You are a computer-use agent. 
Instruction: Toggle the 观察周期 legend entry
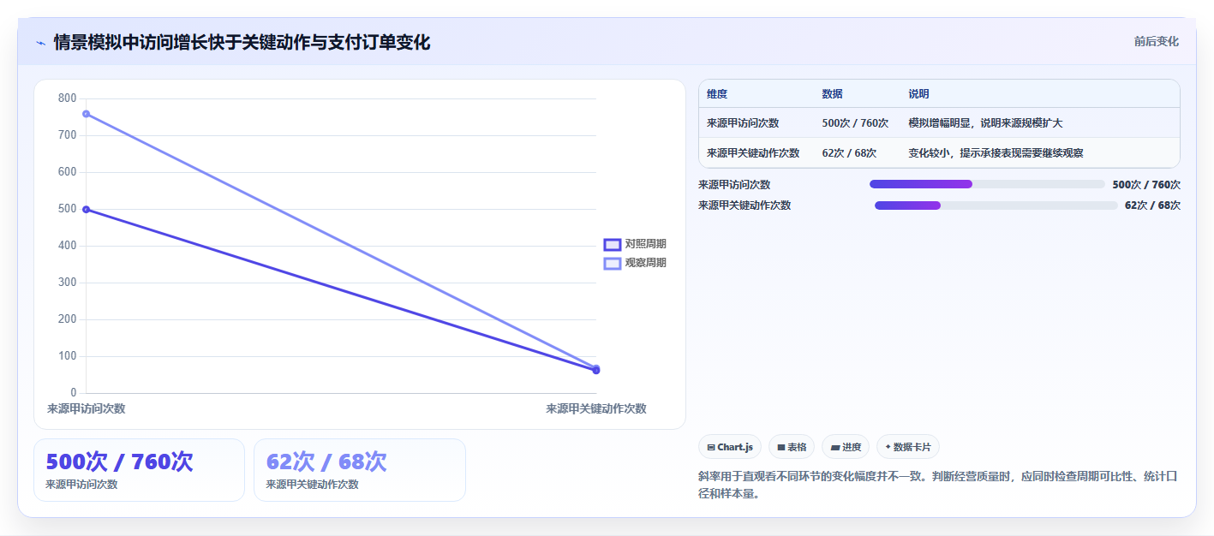635,263
